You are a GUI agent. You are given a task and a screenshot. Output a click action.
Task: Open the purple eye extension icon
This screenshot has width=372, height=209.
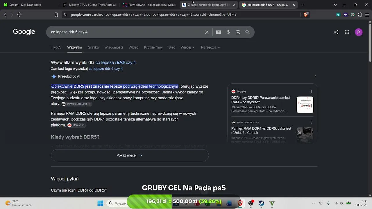click(346, 15)
